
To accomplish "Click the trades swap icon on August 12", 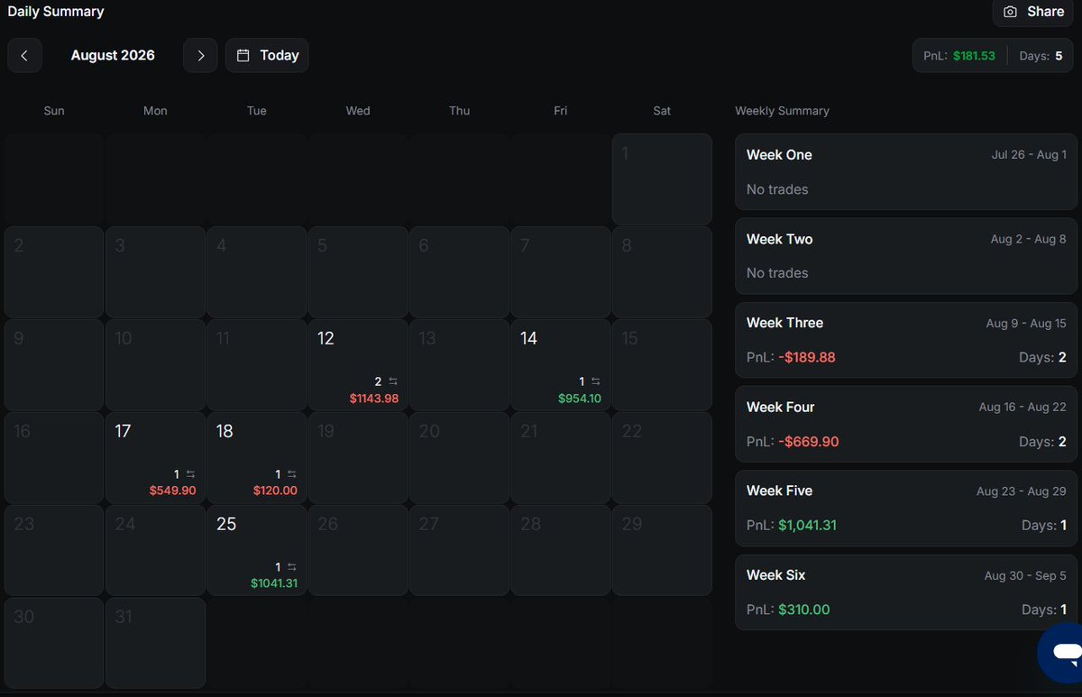I will (x=393, y=381).
